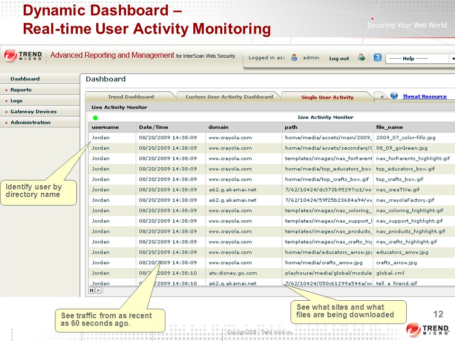The height and width of the screenshot is (341, 455).
Task: Open the Help dropdown list
Action: pyautogui.click(x=420, y=59)
